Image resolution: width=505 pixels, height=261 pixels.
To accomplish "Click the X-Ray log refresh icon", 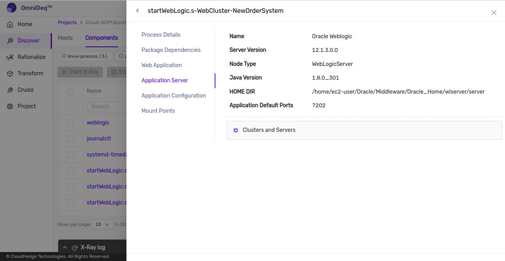I will [75, 248].
